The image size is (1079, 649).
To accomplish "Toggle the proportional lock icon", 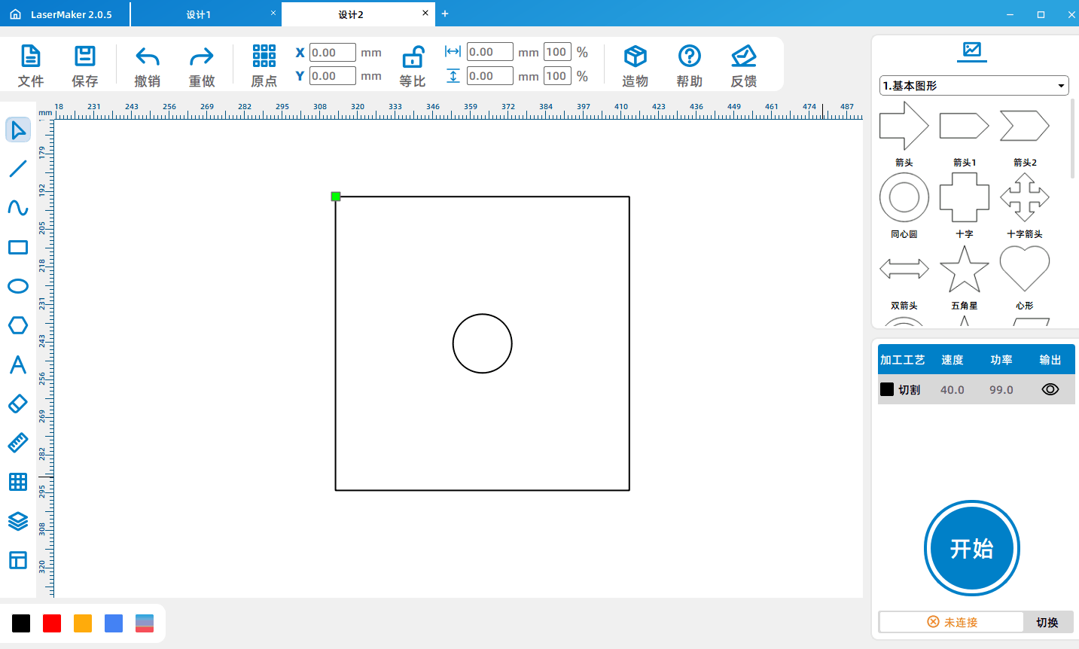I will pos(413,56).
